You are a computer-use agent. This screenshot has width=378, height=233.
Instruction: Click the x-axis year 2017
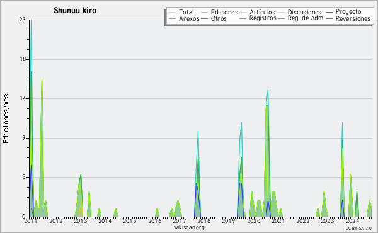tap(179, 221)
